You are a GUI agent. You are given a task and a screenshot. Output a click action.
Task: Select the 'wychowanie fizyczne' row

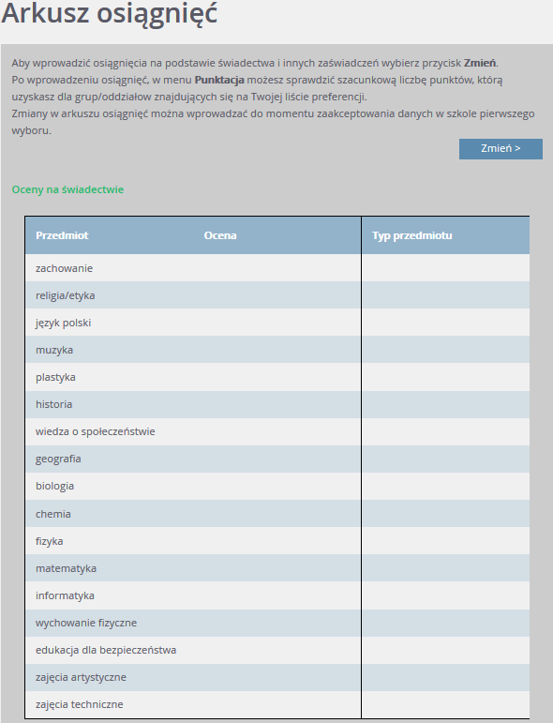tap(277, 623)
